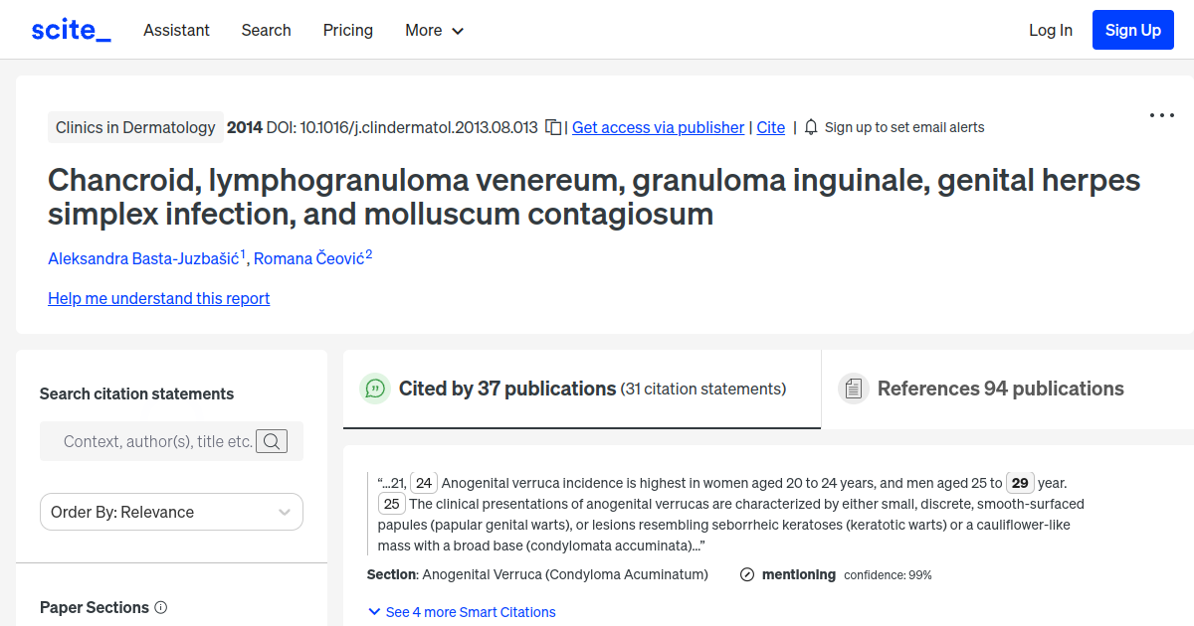The height and width of the screenshot is (626, 1194).
Task: Click the magnifier search icon
Action: (271, 440)
